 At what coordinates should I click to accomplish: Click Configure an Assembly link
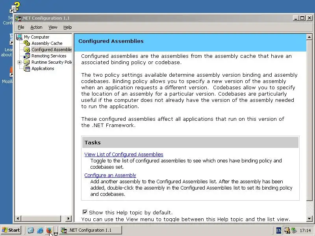(x=110, y=175)
